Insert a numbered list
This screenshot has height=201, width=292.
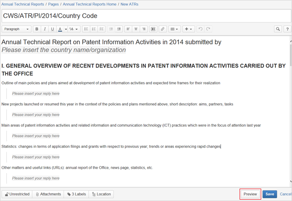point(94,29)
